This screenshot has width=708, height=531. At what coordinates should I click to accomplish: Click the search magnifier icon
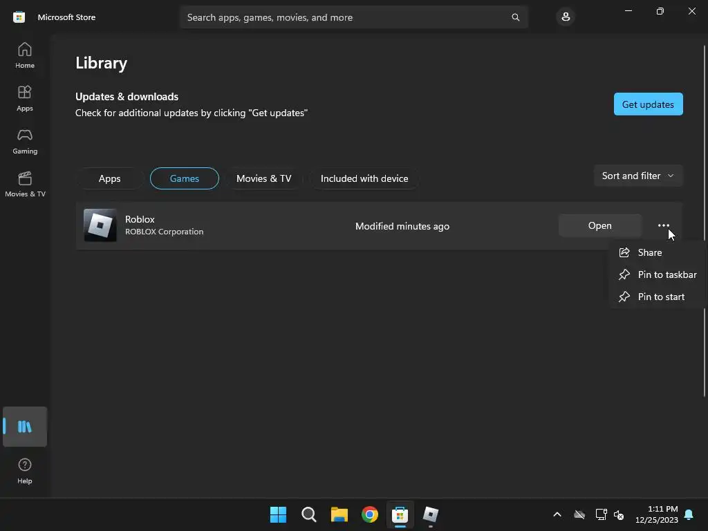[x=515, y=17]
